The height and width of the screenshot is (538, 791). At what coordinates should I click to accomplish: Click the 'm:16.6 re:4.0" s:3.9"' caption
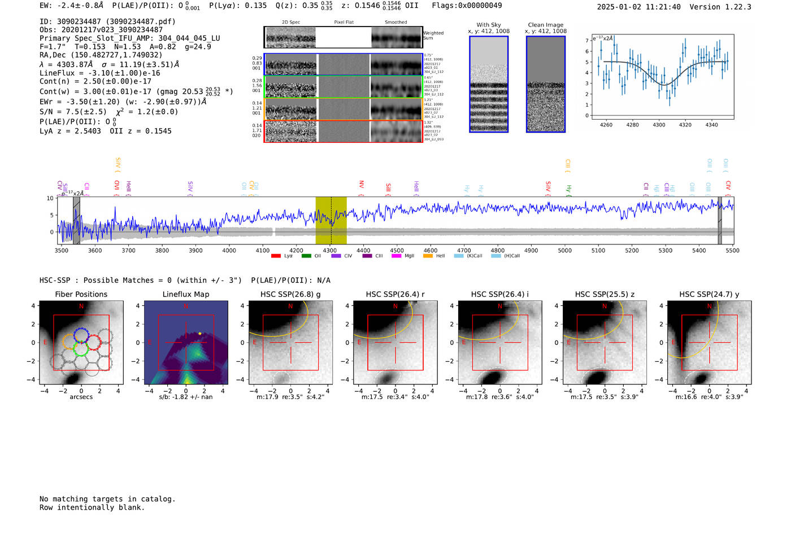pos(710,397)
